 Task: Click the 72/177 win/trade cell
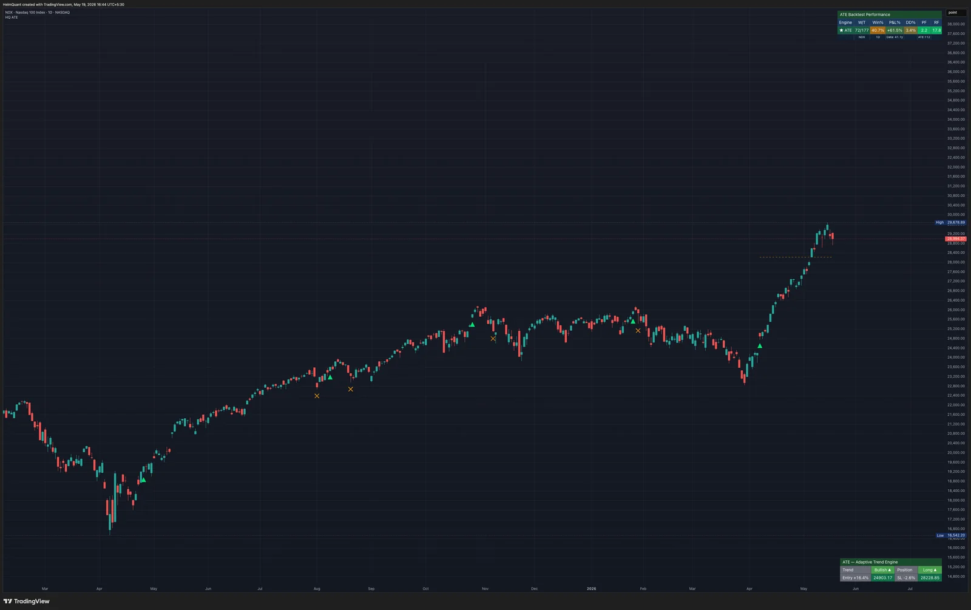click(x=862, y=30)
